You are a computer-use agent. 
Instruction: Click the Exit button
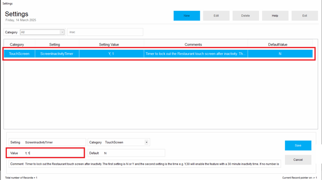click(x=305, y=16)
